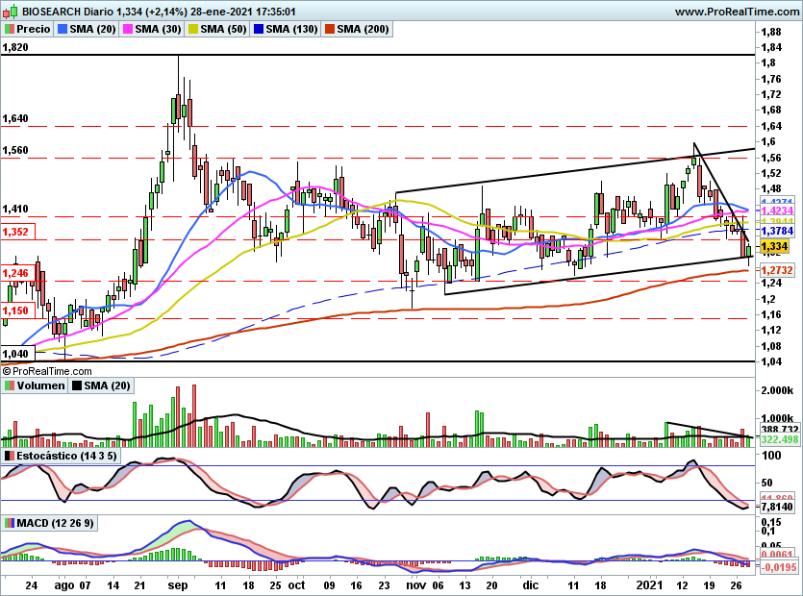Click the SMA (50) yellow legend icon
This screenshot has height=596, width=803.
coord(193,29)
